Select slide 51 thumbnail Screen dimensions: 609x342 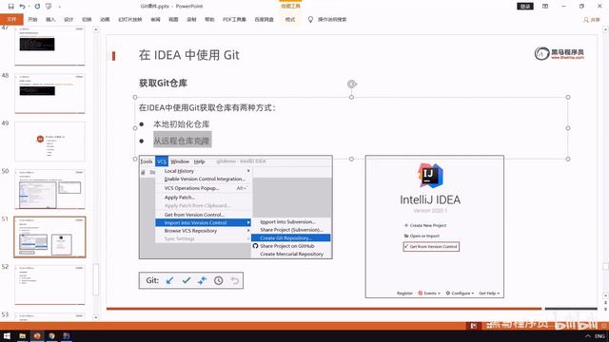click(x=49, y=237)
